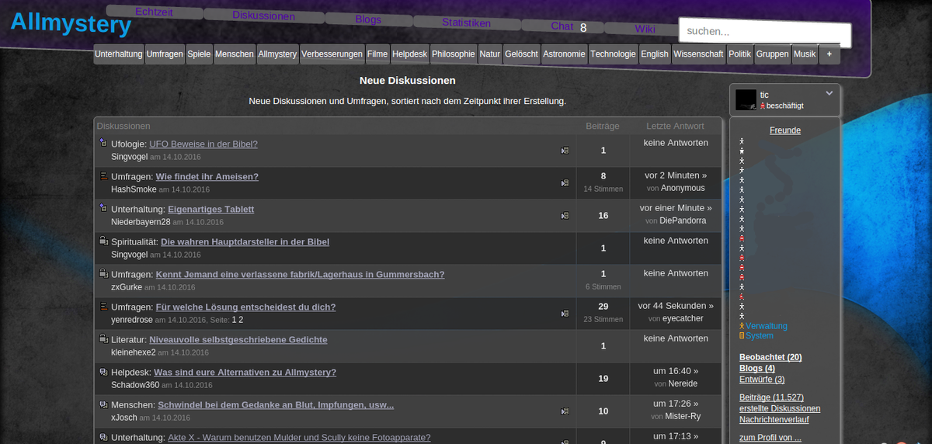Screen dimensions: 932x444
Task: Click poll icon beside Für welche Lösung thread
Action: [x=103, y=306]
